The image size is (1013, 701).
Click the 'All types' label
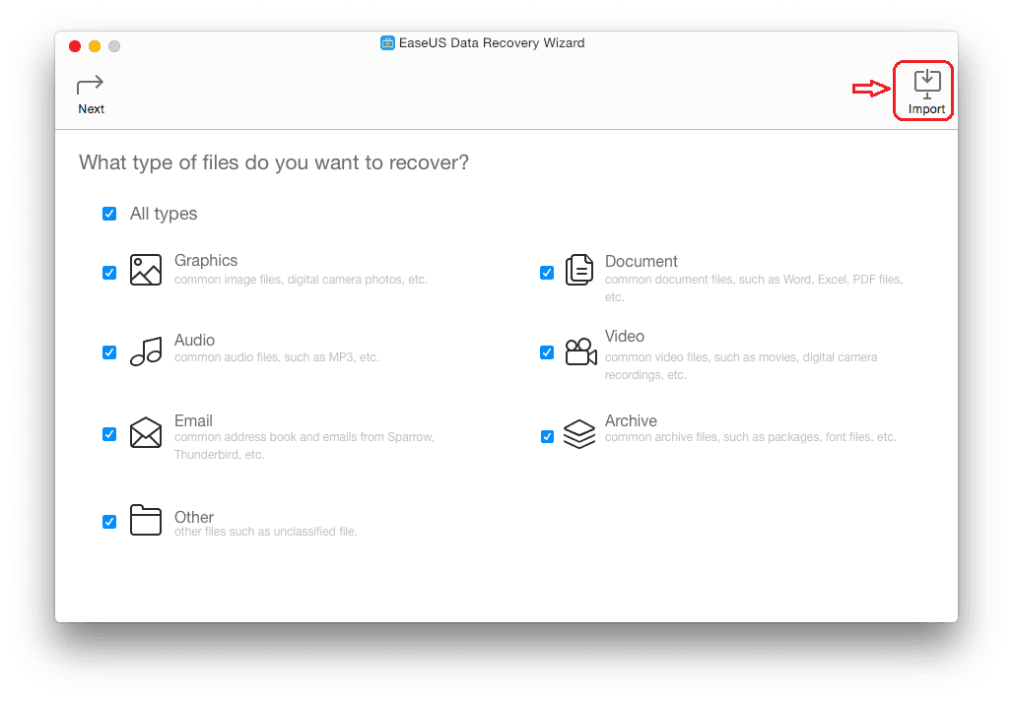click(x=164, y=214)
